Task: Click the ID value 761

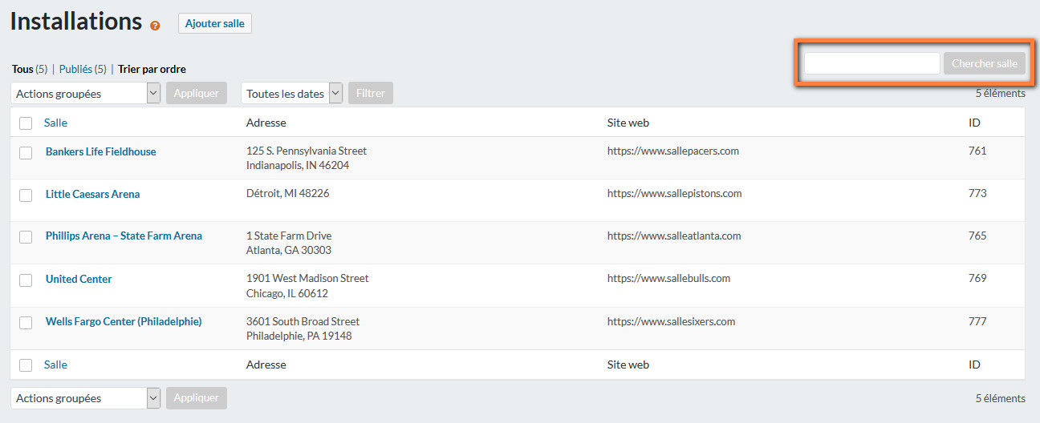Action: tap(977, 151)
